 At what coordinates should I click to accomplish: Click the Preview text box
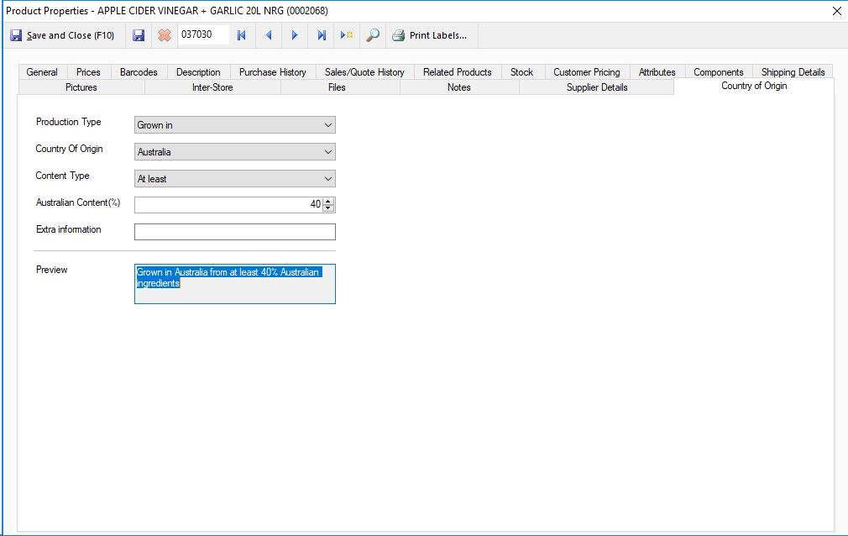click(235, 284)
